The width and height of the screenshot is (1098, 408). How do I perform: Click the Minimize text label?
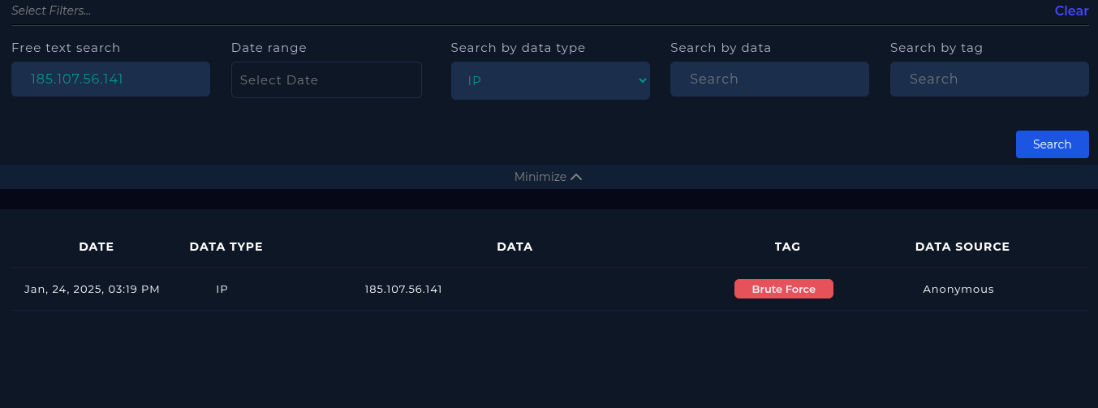(x=540, y=177)
